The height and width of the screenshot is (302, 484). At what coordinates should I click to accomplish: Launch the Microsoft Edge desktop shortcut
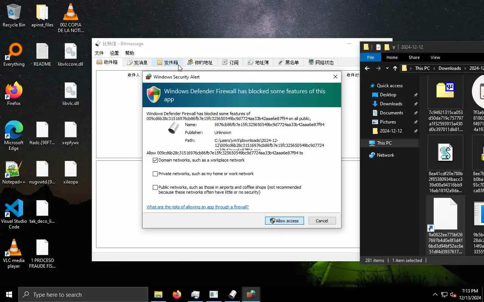point(14,136)
